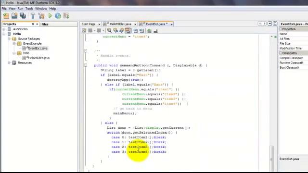Click the Shift Line Left icon
This screenshot has height=173, width=308.
[x=136, y=31]
